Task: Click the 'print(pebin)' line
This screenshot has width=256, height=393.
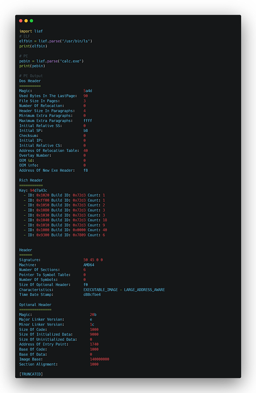Action: (32, 66)
